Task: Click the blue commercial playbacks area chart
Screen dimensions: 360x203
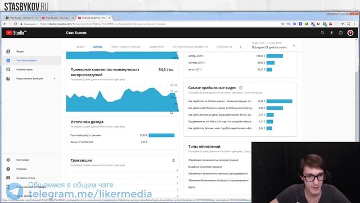Action: (x=122, y=99)
